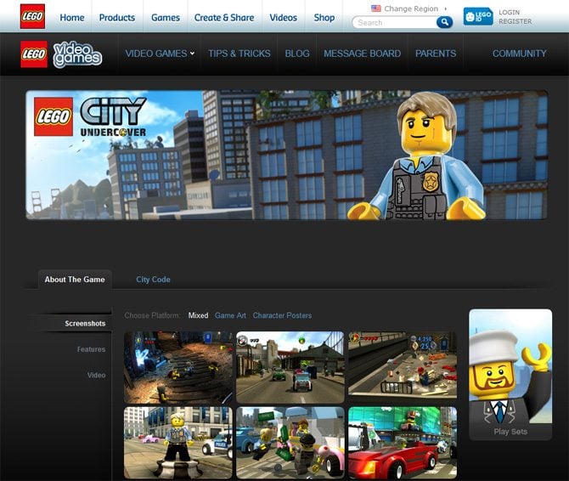Click the LEGO Video Games logo
The image size is (569, 481).
[x=61, y=54]
